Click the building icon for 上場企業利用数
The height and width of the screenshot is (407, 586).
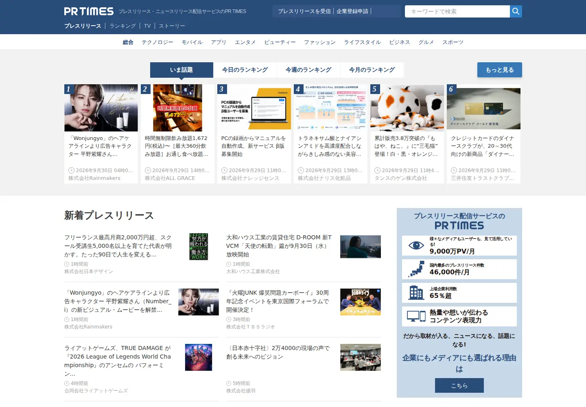(x=416, y=293)
